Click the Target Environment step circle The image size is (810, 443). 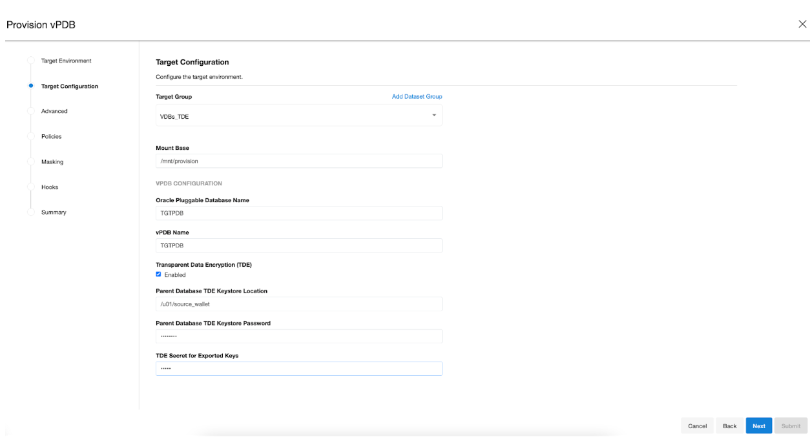[30, 61]
